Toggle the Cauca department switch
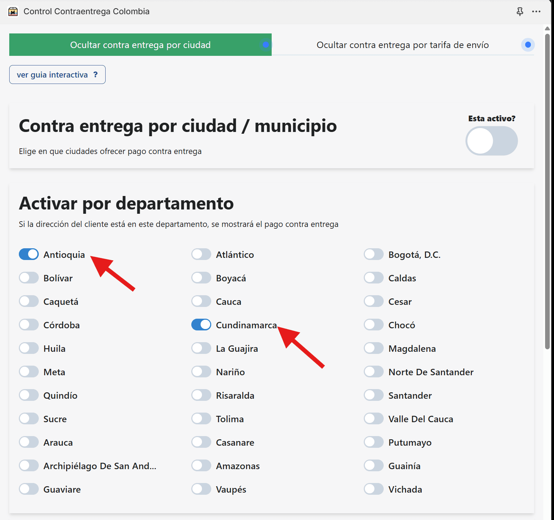Screen dimensions: 554x520 pos(201,301)
